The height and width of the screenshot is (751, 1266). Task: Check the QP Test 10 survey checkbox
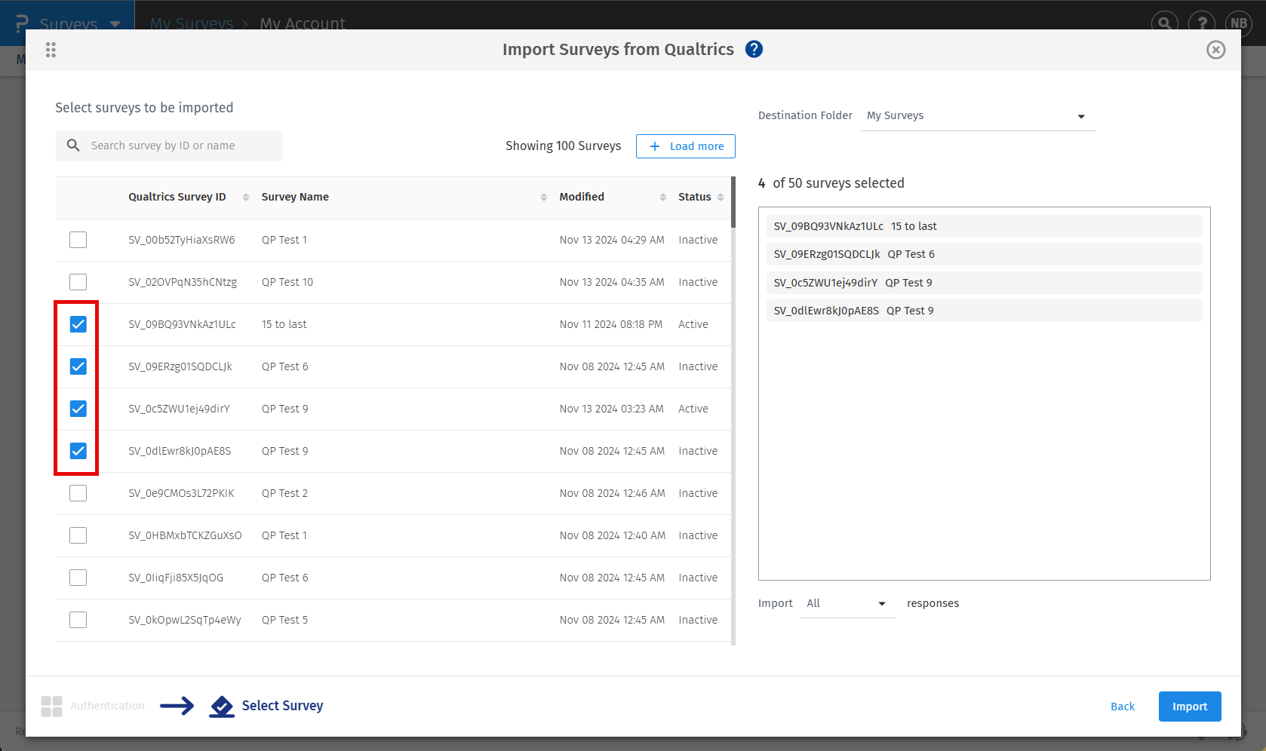pyautogui.click(x=78, y=282)
